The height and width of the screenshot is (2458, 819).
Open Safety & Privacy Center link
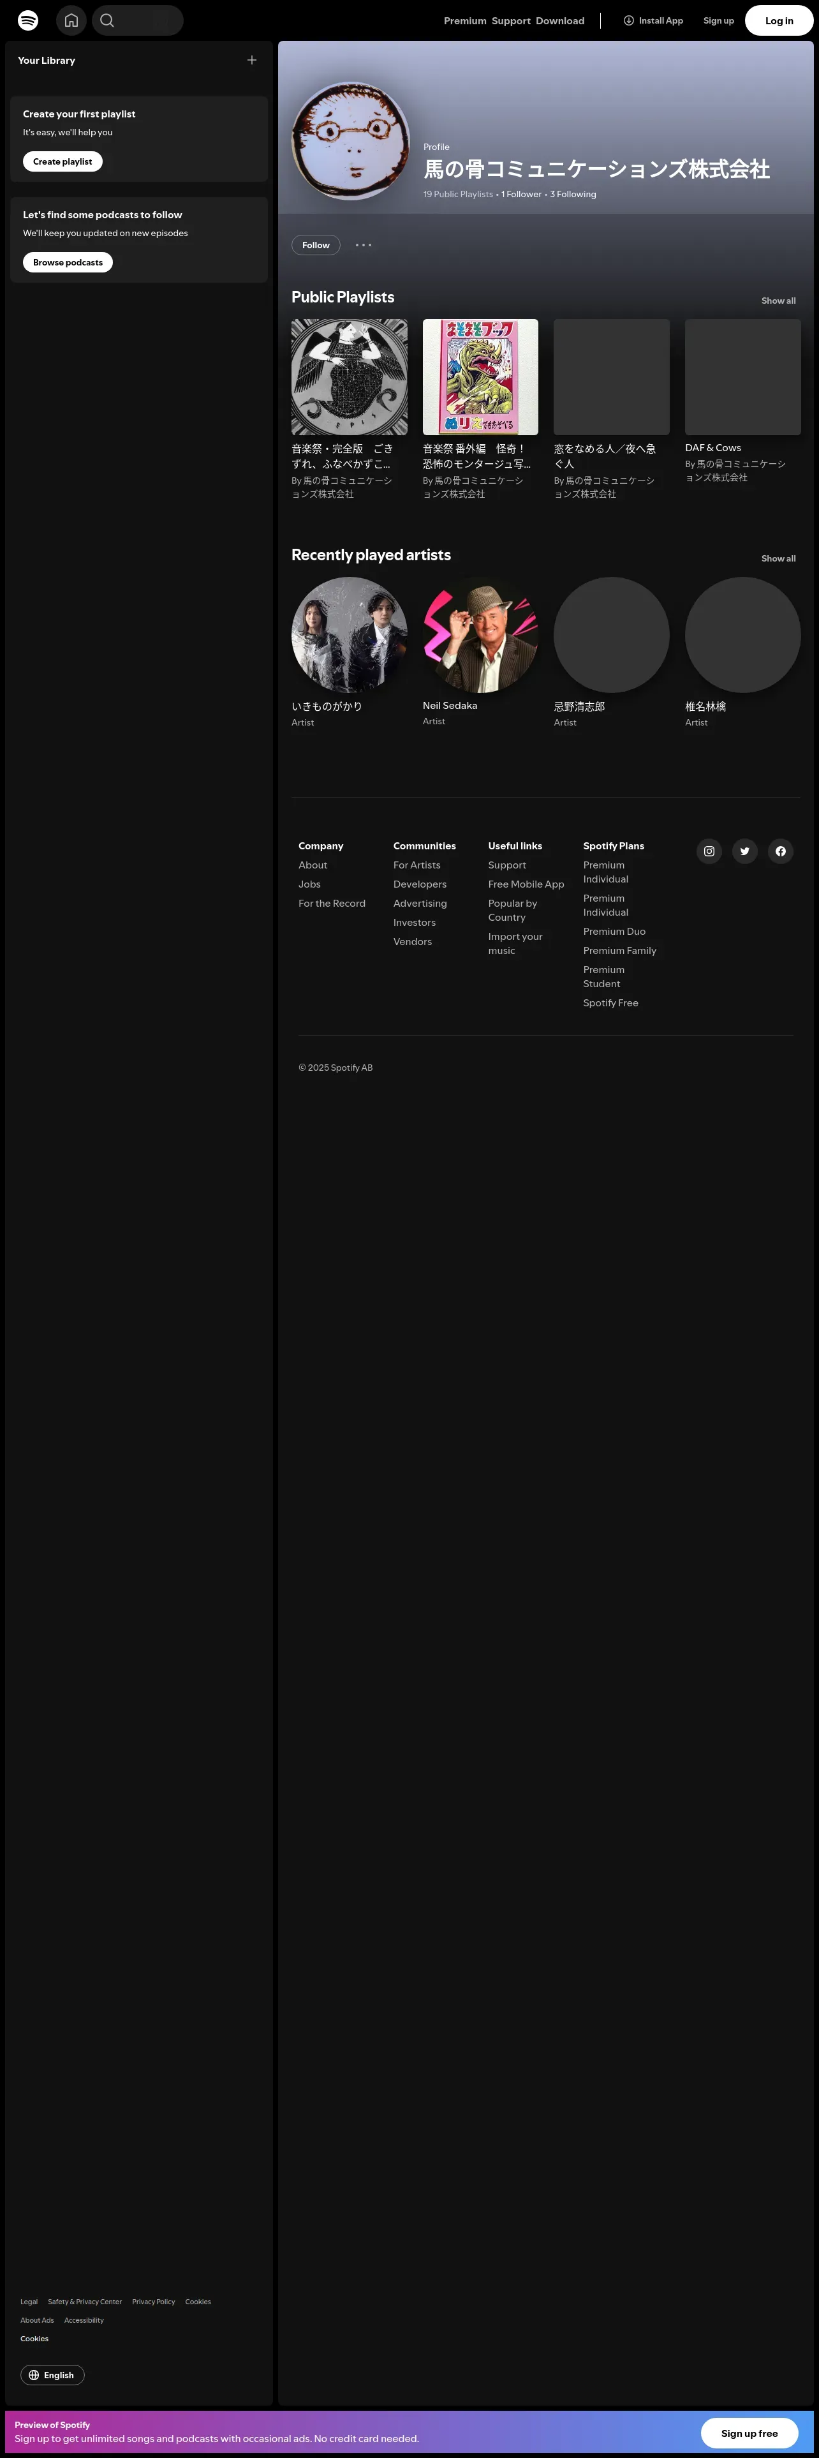pyautogui.click(x=85, y=2302)
